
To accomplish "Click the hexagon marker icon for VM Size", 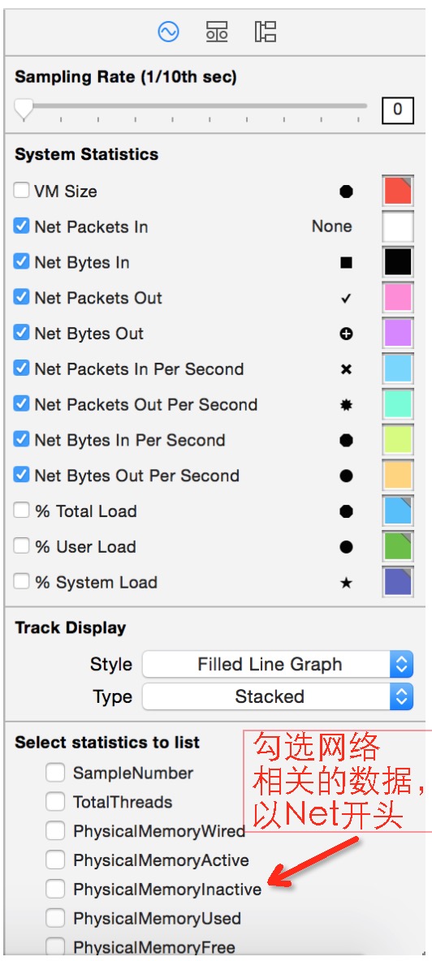I will [346, 192].
